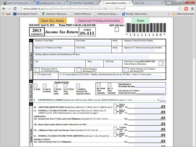Select the 3. Single filing status box

36,86
